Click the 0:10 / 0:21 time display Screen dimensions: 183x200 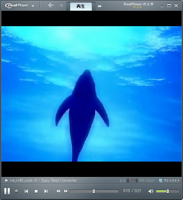tap(132, 191)
